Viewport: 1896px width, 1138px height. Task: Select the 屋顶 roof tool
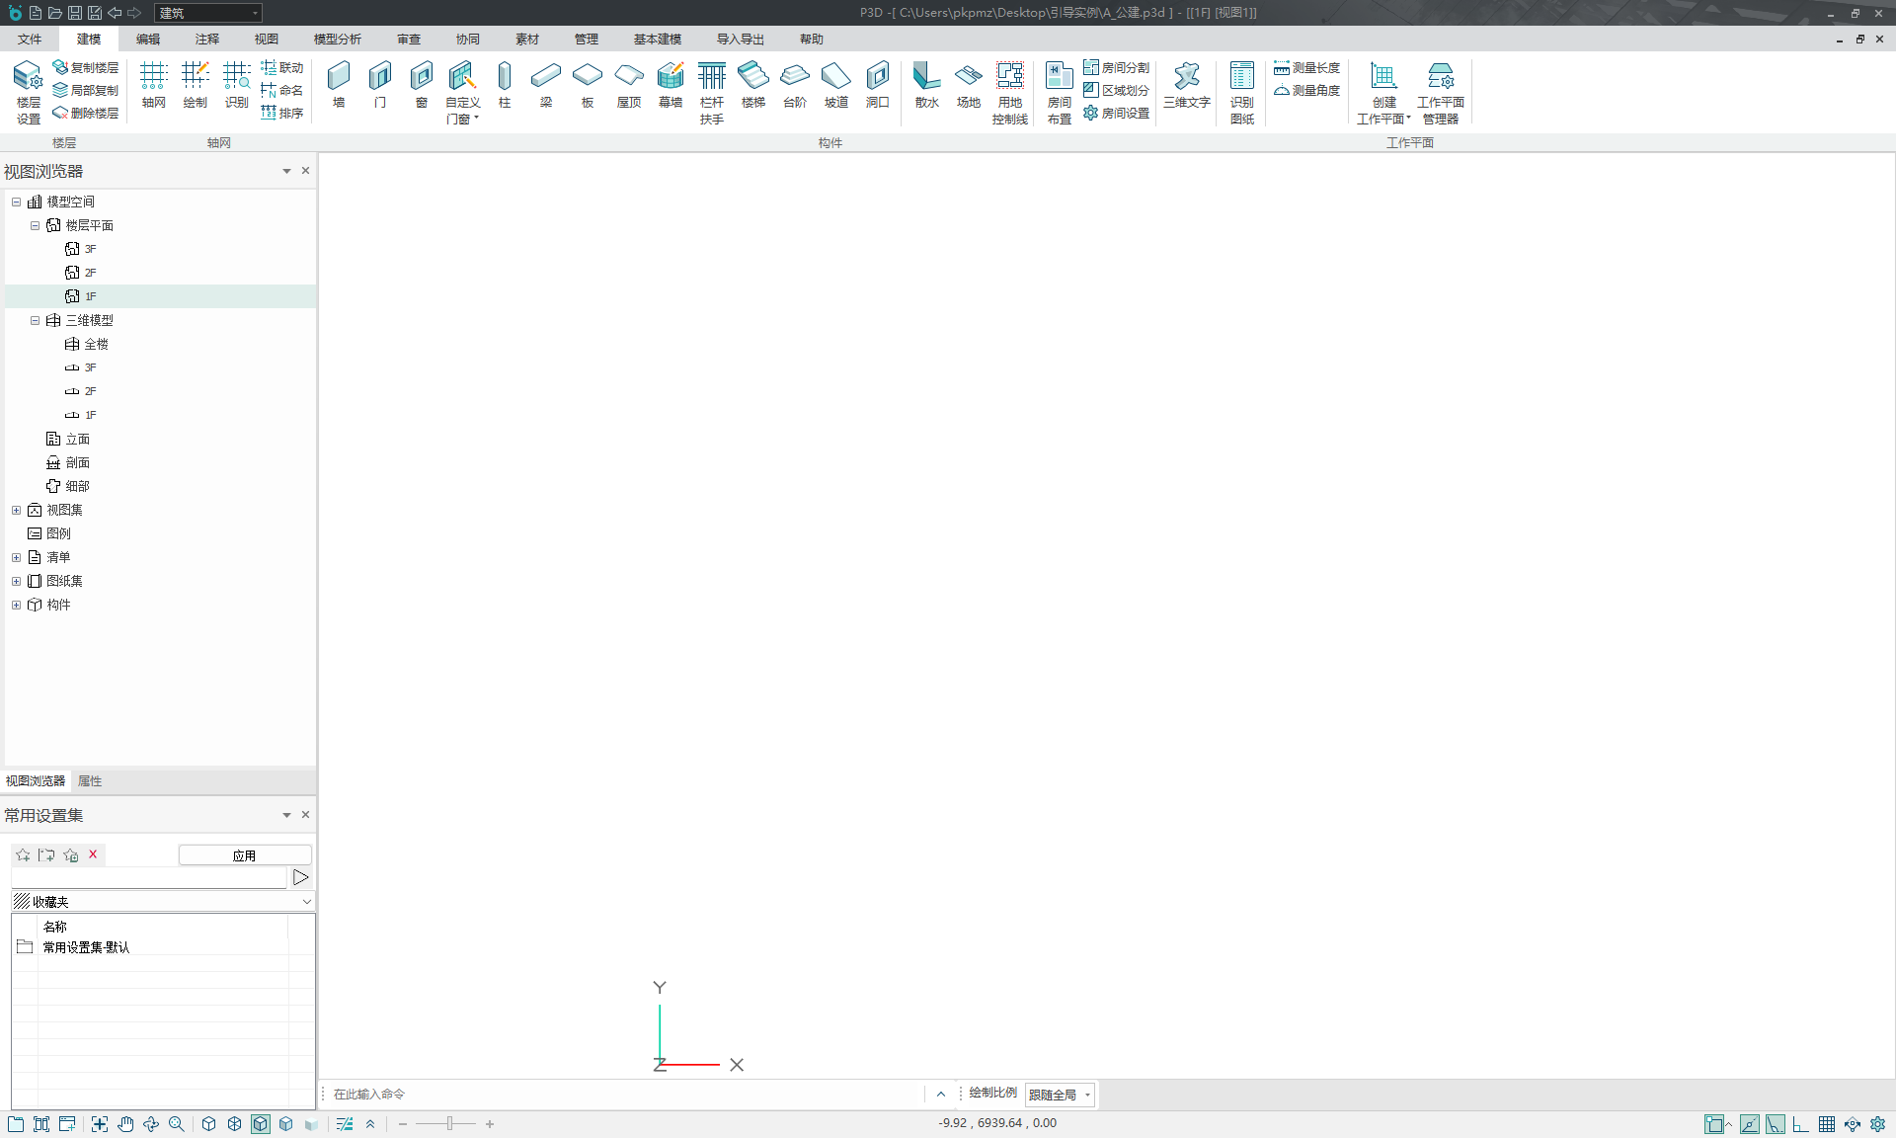click(629, 84)
